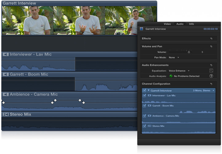Screen dimensions: 222x154
Task: Open the Pan Mode dropdown
Action: pos(174,58)
